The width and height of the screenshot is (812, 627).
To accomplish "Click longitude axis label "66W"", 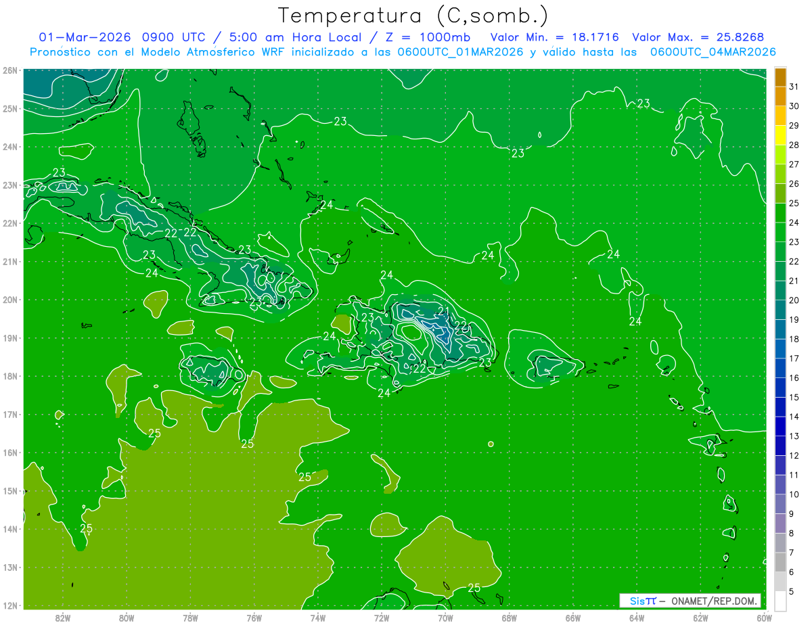I will pyautogui.click(x=572, y=618).
